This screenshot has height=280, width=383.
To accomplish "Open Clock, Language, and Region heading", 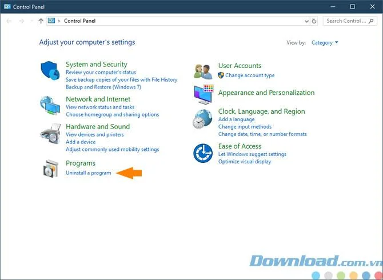I will pyautogui.click(x=262, y=111).
